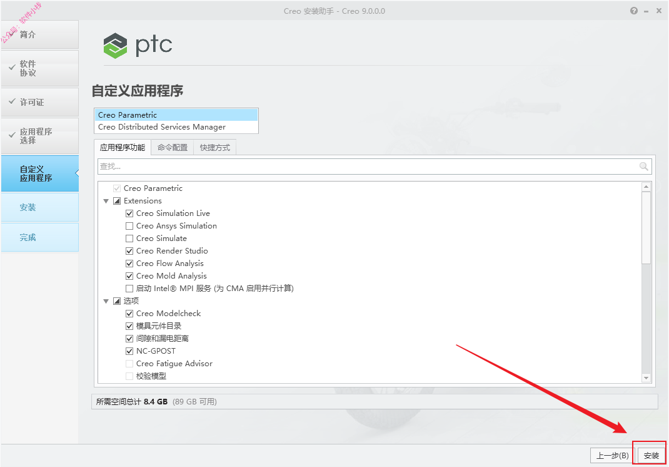
Task: Click 校验模型 row
Action: click(x=146, y=376)
